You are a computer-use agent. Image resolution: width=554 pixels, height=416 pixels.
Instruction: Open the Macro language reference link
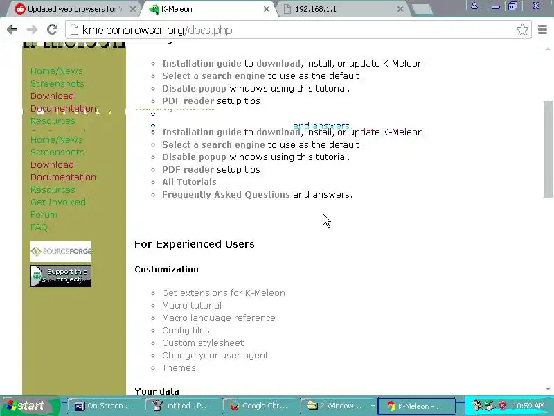click(218, 318)
